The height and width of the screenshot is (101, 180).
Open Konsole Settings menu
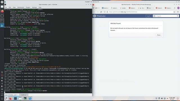point(34,7)
